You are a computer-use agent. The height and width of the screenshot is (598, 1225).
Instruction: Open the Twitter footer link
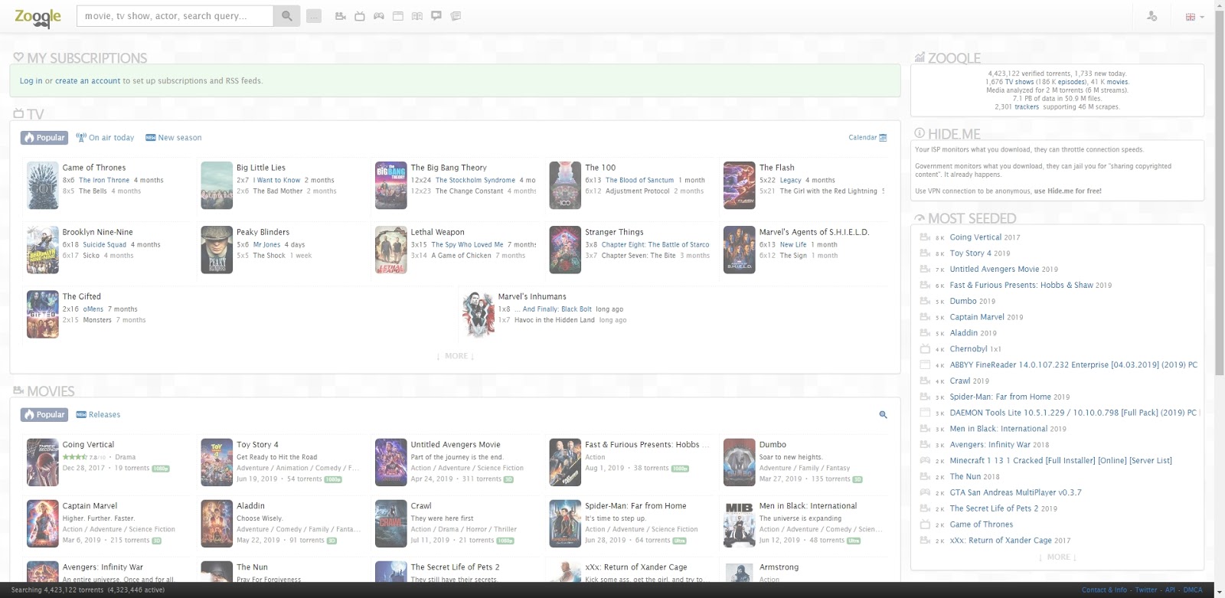[1146, 590]
